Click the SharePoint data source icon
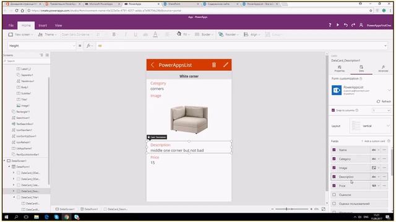Viewport: 396px width, 222px height. (337, 90)
